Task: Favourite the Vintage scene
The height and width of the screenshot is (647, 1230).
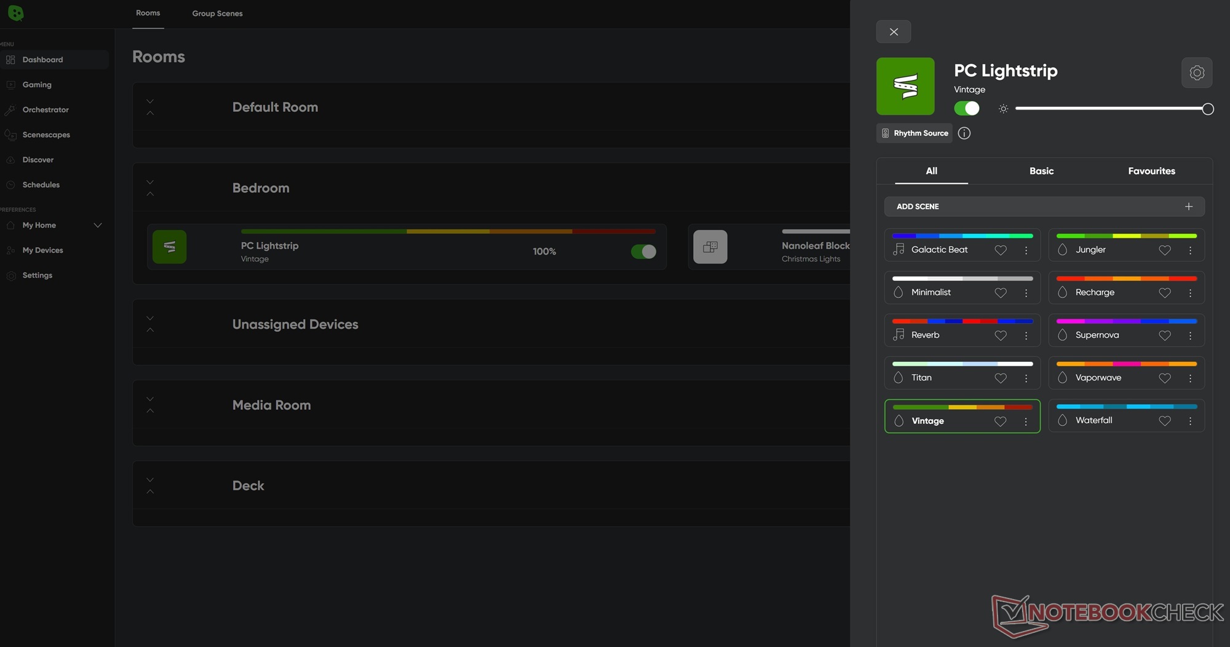Action: click(x=1001, y=421)
